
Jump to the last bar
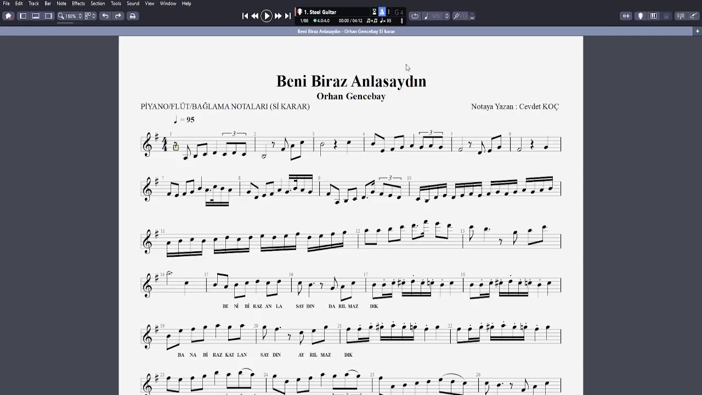coord(287,16)
